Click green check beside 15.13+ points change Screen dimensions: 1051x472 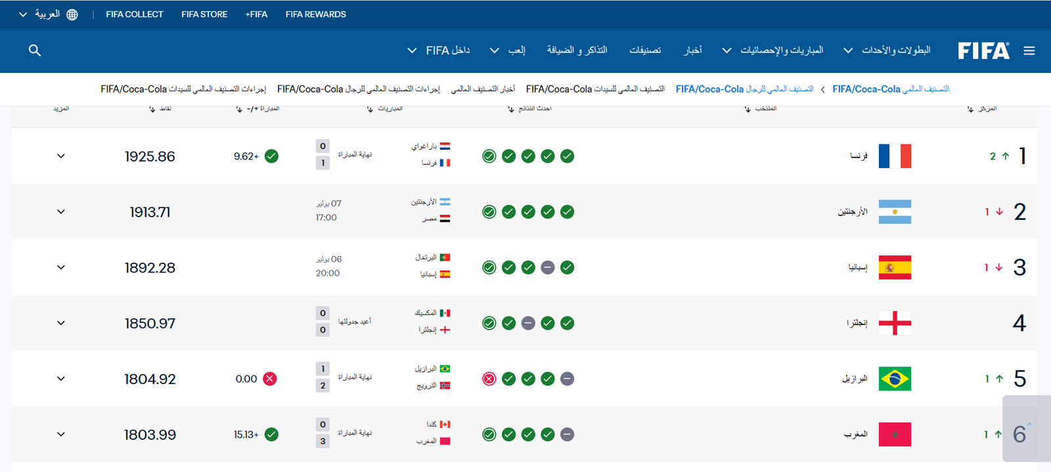tap(271, 435)
